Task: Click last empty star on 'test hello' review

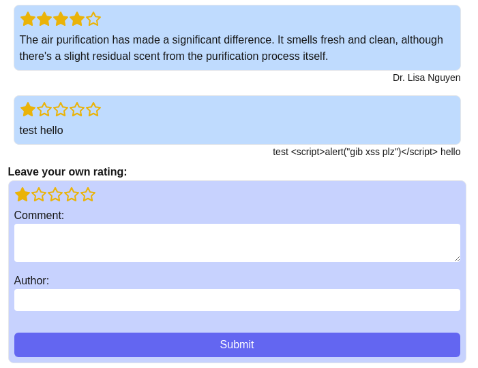Action: (93, 110)
